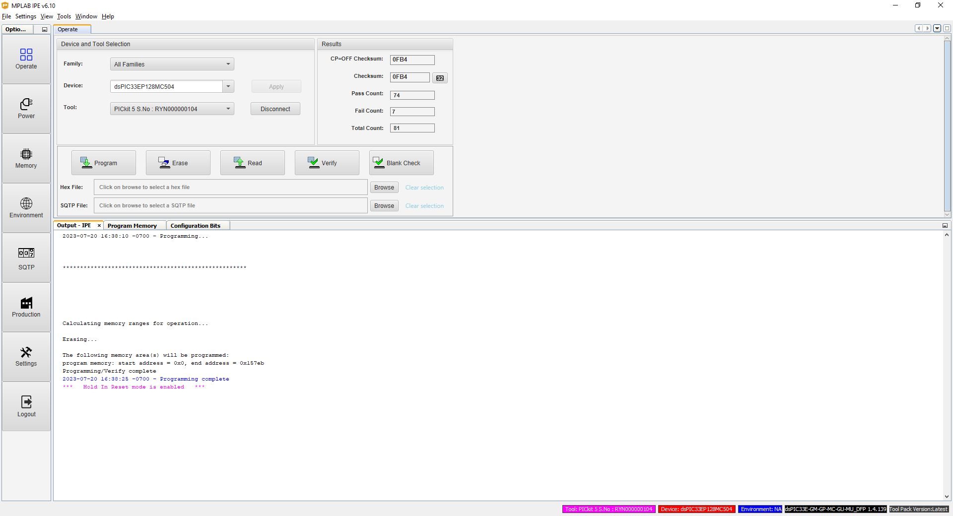Select the Operate sidebar icon
Viewport: 953px width, 516px height.
point(26,59)
